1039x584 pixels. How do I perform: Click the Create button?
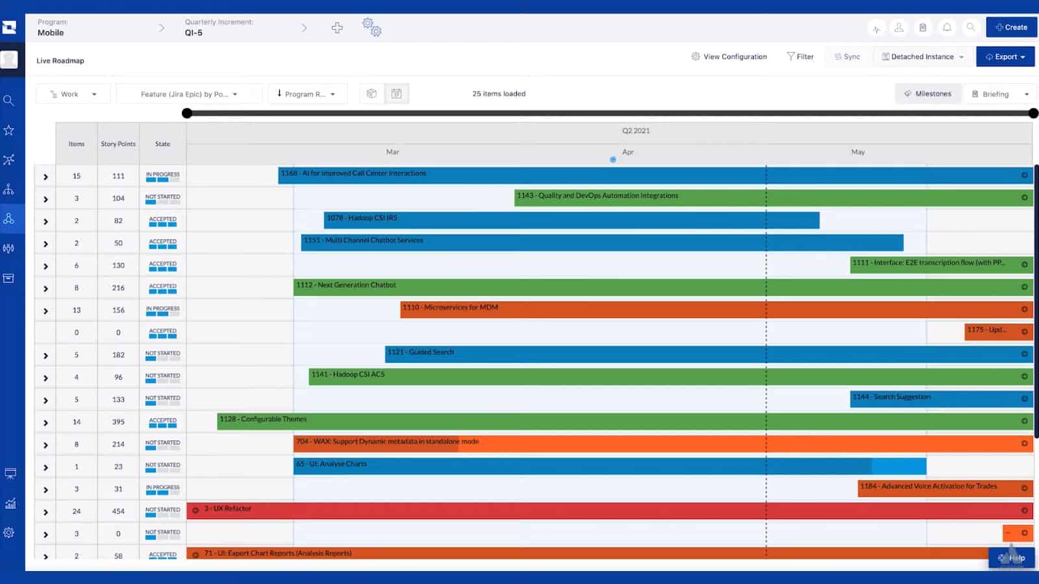click(1011, 27)
